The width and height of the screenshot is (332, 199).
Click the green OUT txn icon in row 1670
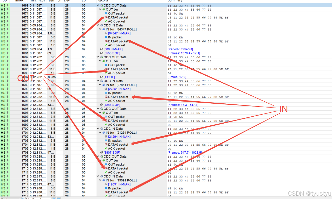(104, 10)
